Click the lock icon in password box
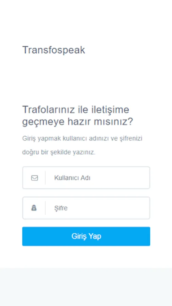Viewport: 172px width, 306px height. coord(34,208)
